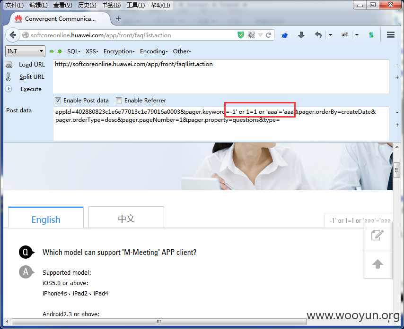Screen dimensions: 404x329
Task: Click the blue bird toolbar extension icon
Action: click(x=284, y=35)
